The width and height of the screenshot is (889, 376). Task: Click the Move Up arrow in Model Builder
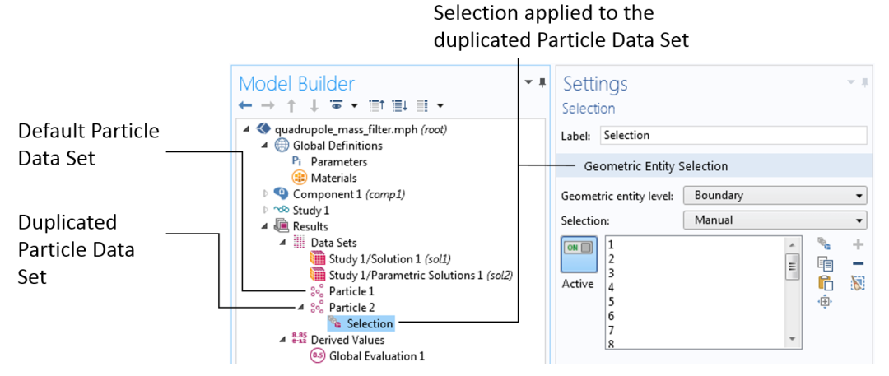point(291,105)
